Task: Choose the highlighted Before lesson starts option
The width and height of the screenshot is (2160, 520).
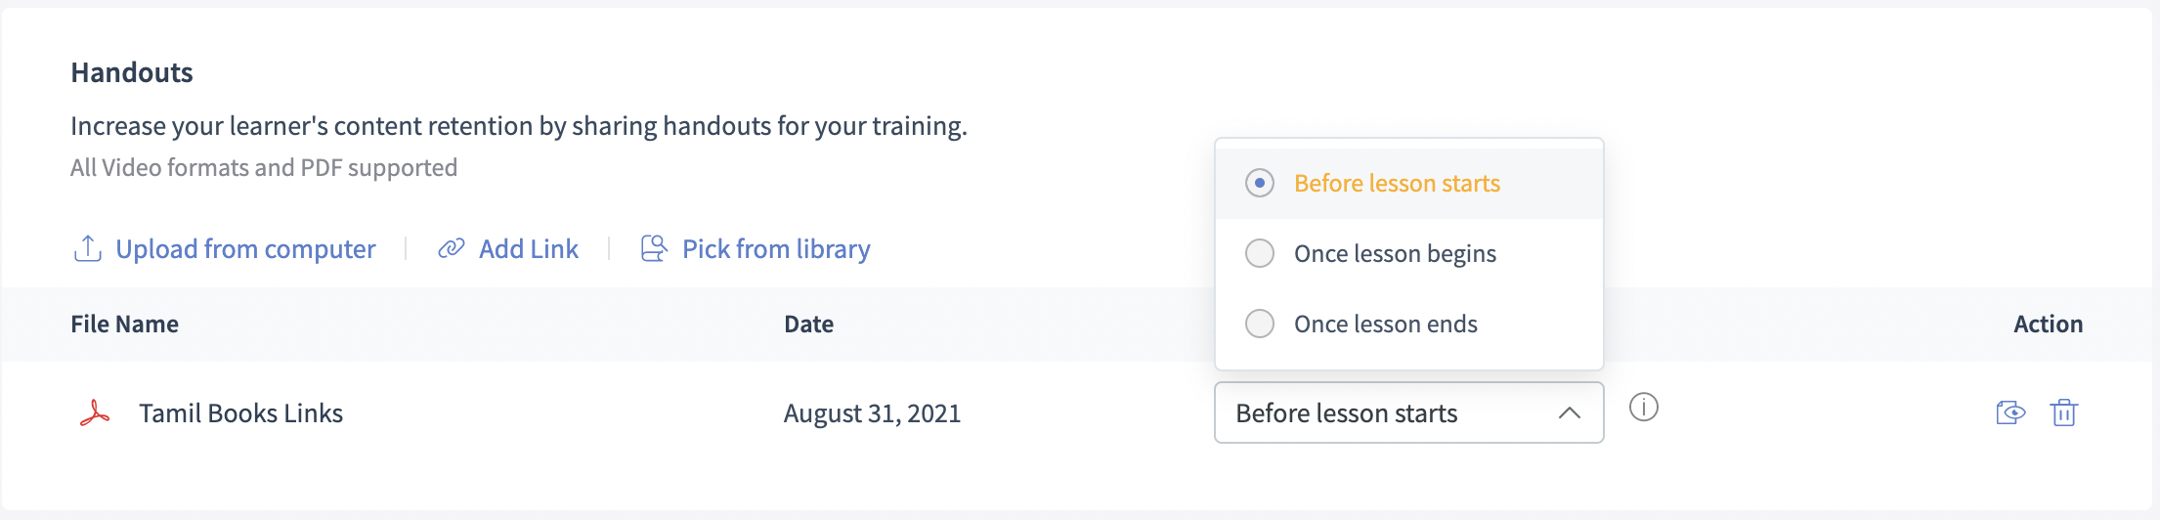Action: pyautogui.click(x=1397, y=183)
